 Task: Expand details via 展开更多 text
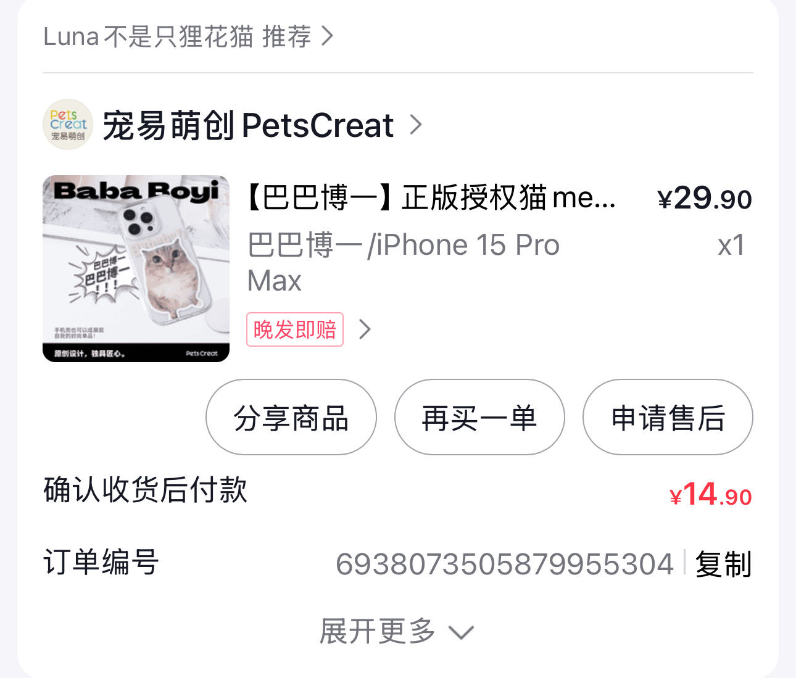[378, 631]
